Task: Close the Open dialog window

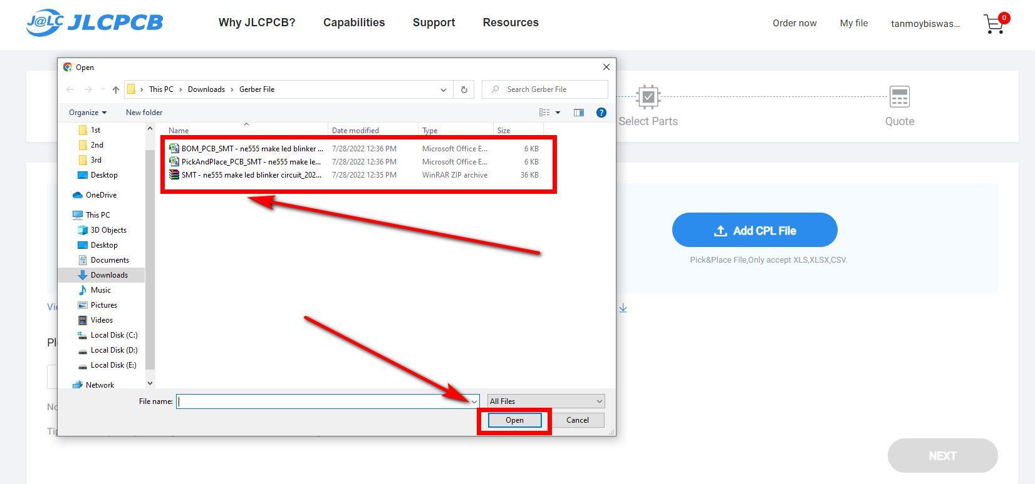Action: [x=606, y=67]
